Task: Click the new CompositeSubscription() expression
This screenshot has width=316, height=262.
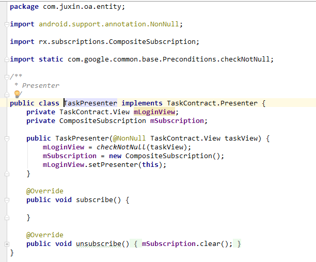Action: pos(166,156)
